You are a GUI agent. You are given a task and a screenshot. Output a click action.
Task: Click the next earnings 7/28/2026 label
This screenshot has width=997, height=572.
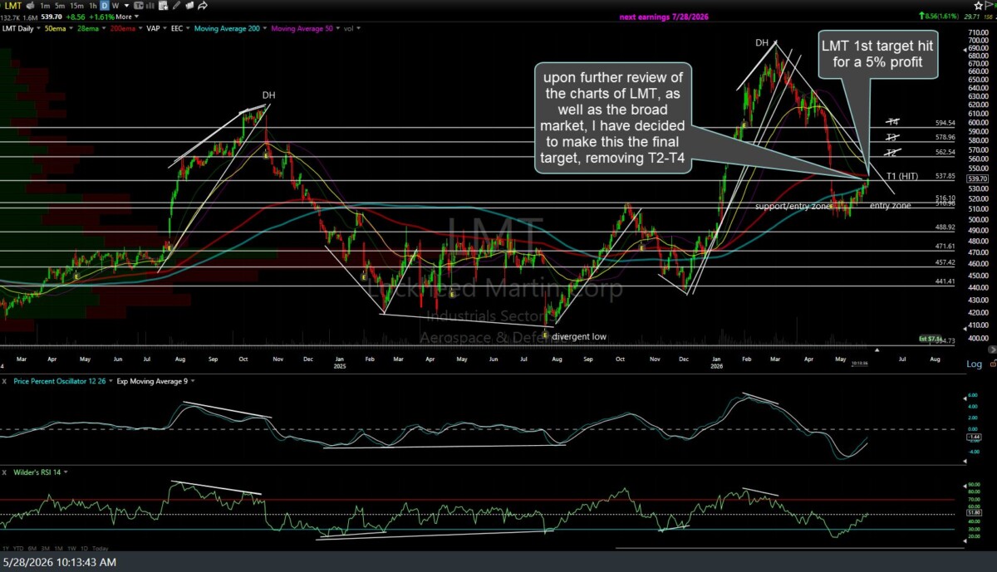[x=664, y=17]
